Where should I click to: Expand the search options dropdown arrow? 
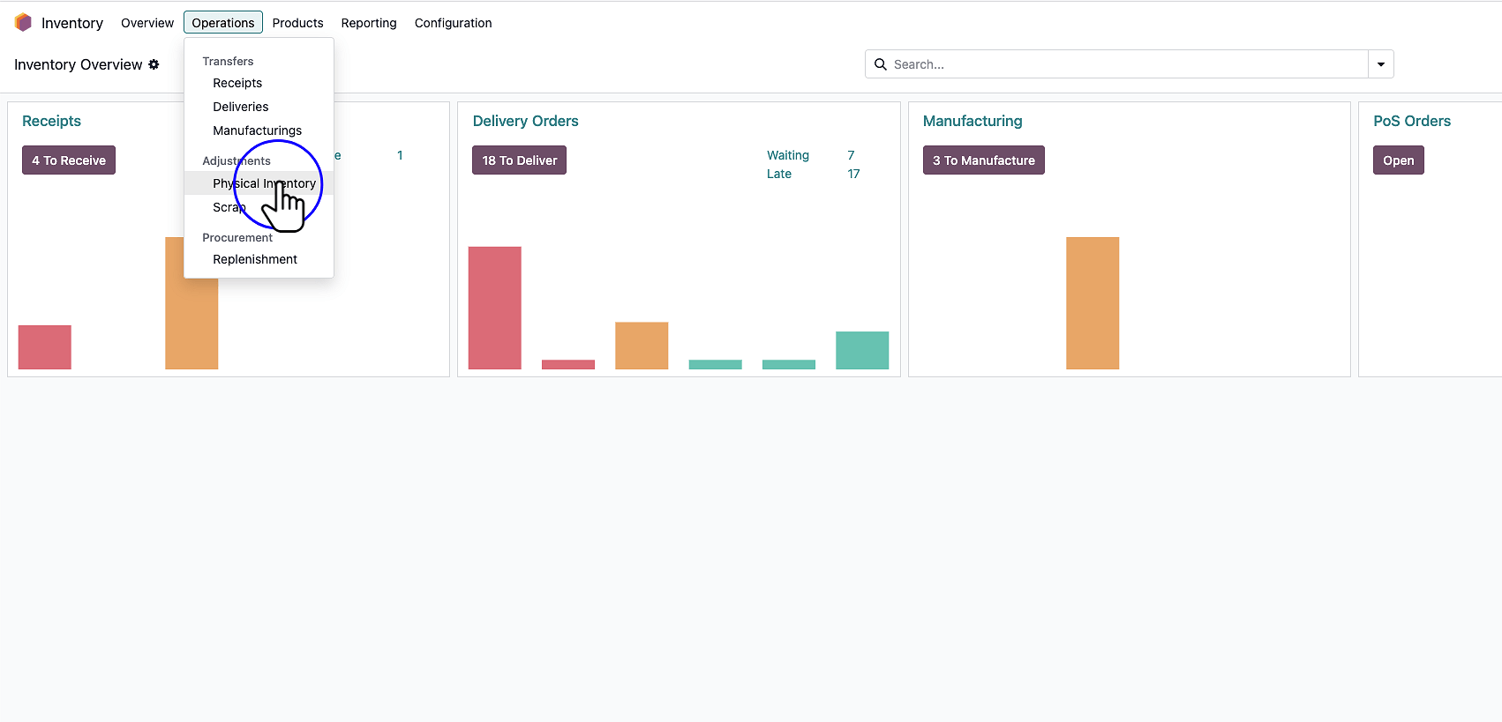click(1380, 64)
